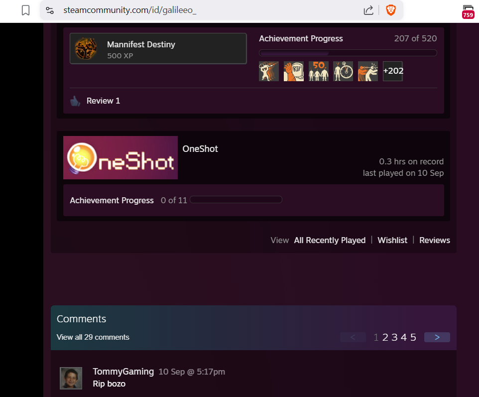
Task: Click OneShot Achievement Progress 0 of 11 label
Action: click(128, 200)
